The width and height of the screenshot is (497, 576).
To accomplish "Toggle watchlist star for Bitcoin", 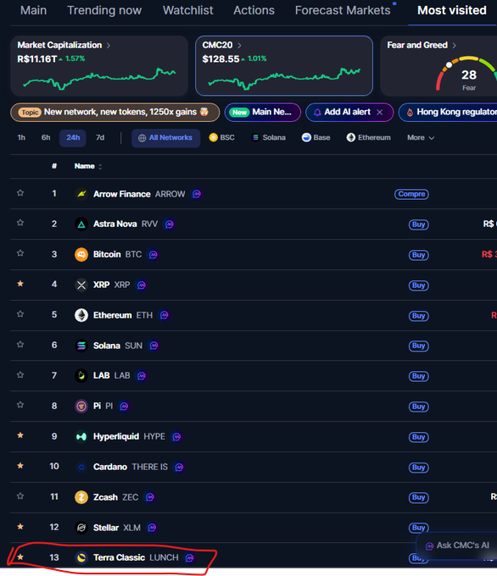I will pos(20,253).
